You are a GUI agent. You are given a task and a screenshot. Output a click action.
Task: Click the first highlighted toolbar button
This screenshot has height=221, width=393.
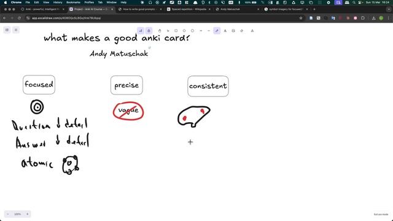141,31
